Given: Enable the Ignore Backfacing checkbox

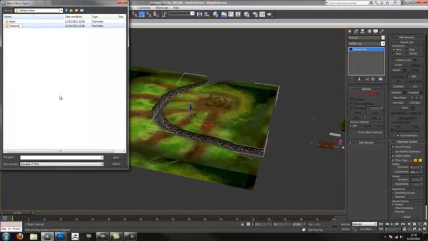Looking at the screenshot, I should 352,104.
